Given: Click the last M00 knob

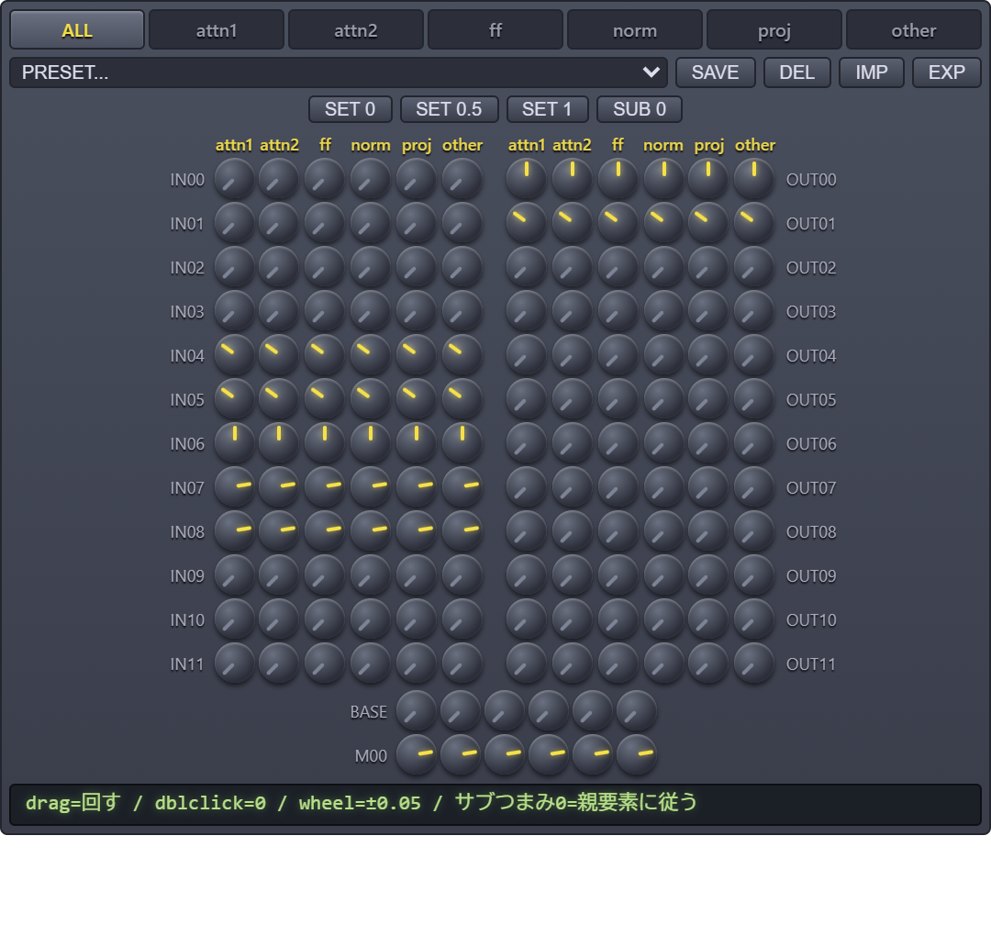Looking at the screenshot, I should (x=637, y=754).
